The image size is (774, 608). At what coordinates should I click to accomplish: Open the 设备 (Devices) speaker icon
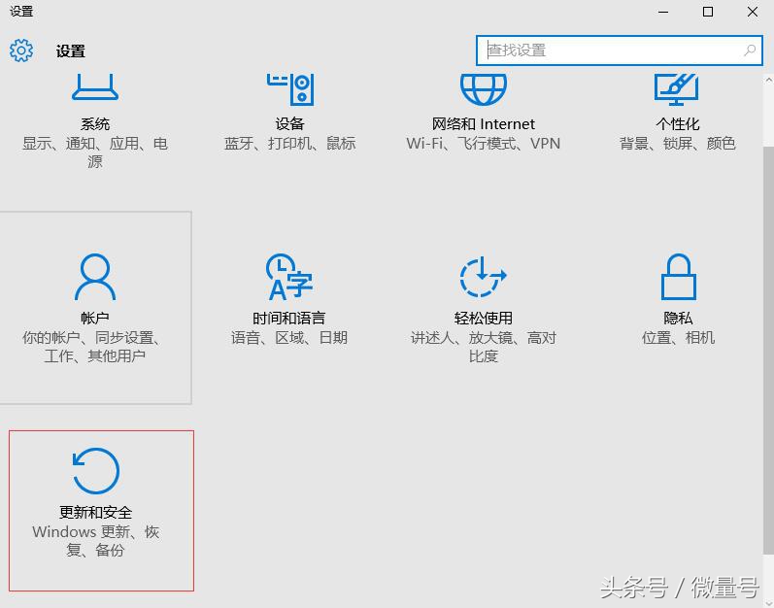pyautogui.click(x=290, y=89)
